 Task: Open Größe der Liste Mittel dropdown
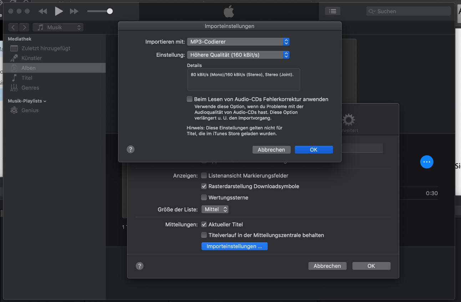point(215,210)
